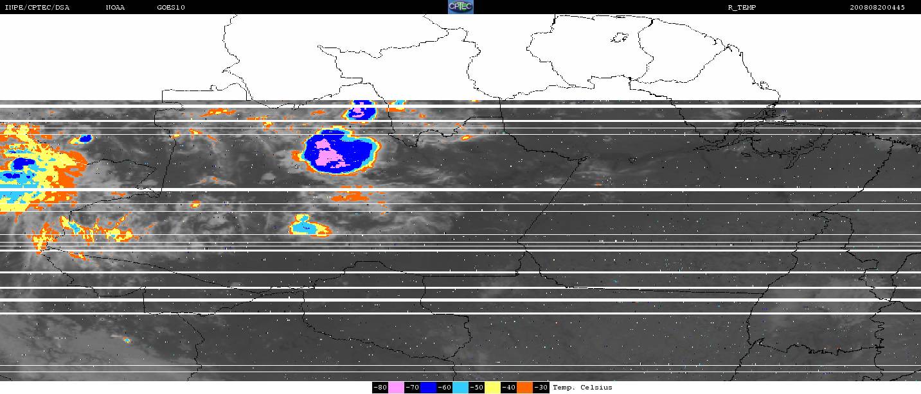Click the -60 legend value
Screen dimensions: 921x394
point(445,388)
